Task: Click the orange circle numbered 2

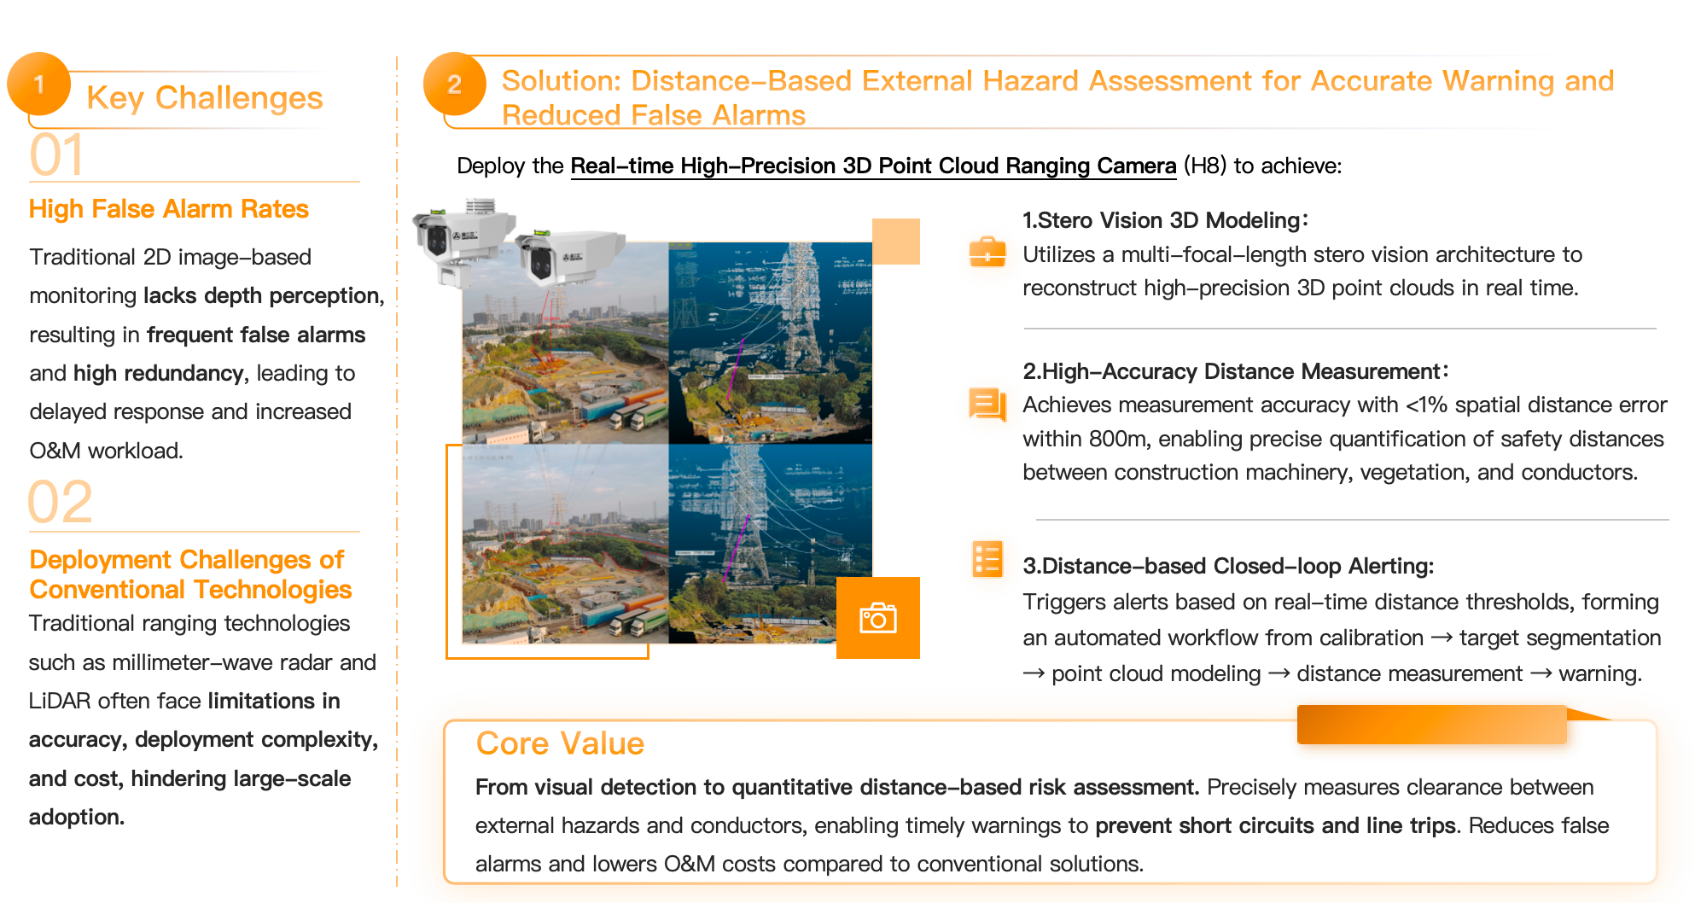Action: [454, 84]
